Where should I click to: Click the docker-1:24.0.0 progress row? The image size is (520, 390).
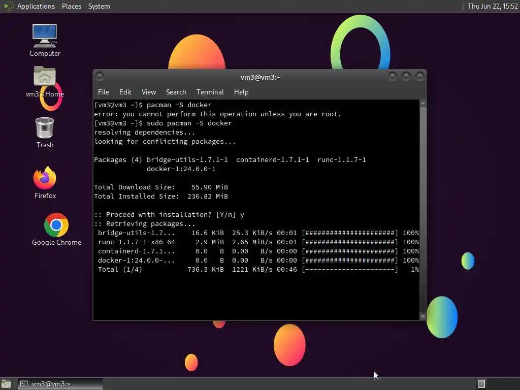pos(258,261)
